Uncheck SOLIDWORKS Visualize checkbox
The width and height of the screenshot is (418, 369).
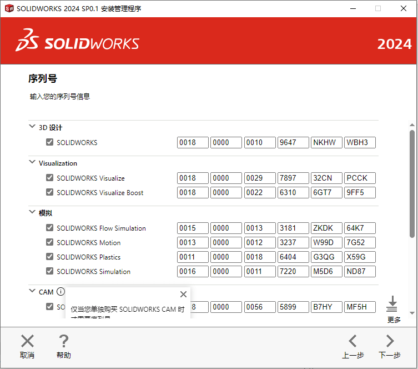(49, 177)
